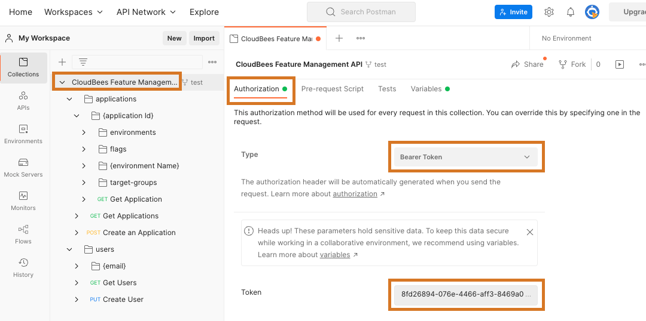Click the Invite button
This screenshot has width=646, height=321.
[x=513, y=12]
